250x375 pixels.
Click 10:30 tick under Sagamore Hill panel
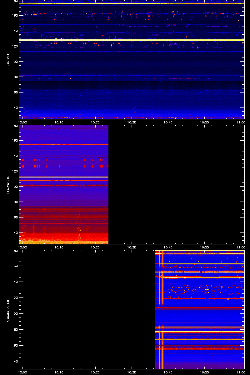pyautogui.click(x=132, y=372)
